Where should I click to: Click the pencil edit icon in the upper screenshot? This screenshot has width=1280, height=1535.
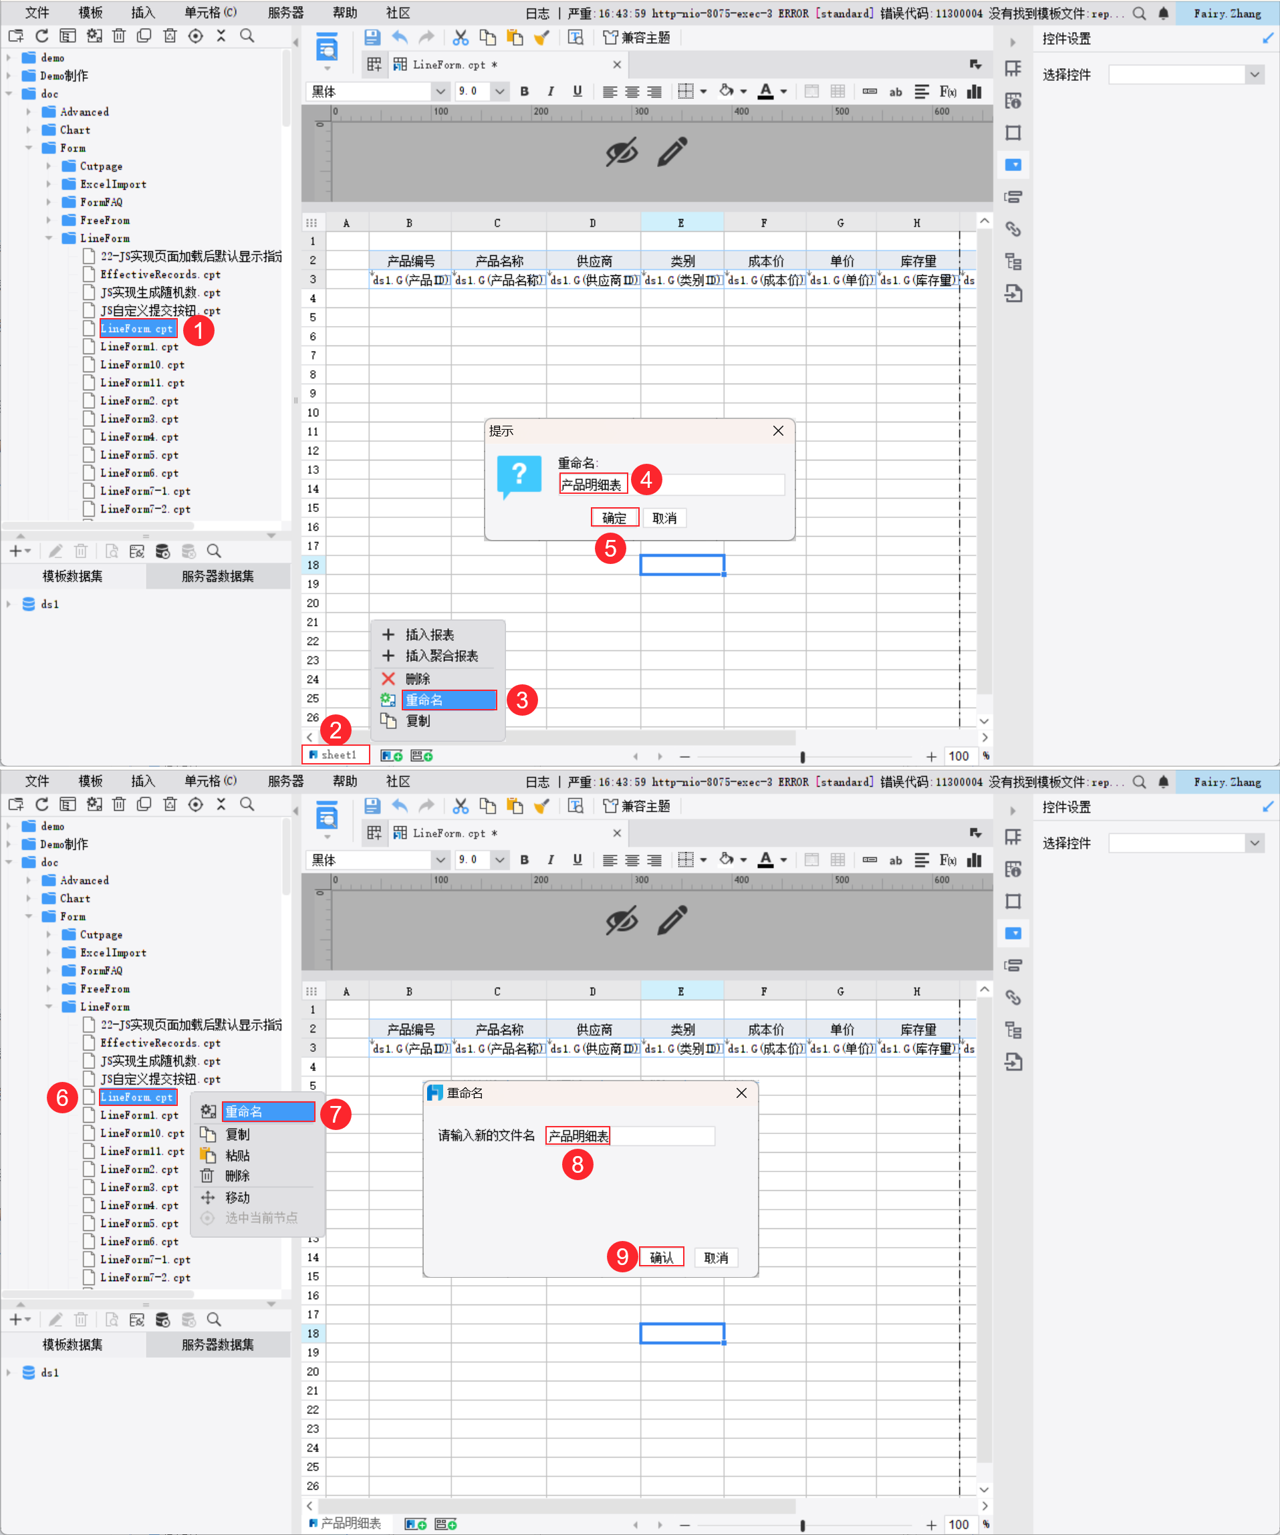672,151
